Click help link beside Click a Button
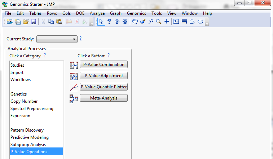Image resolution: width=273 pixels, height=159 pixels. (x=109, y=56)
